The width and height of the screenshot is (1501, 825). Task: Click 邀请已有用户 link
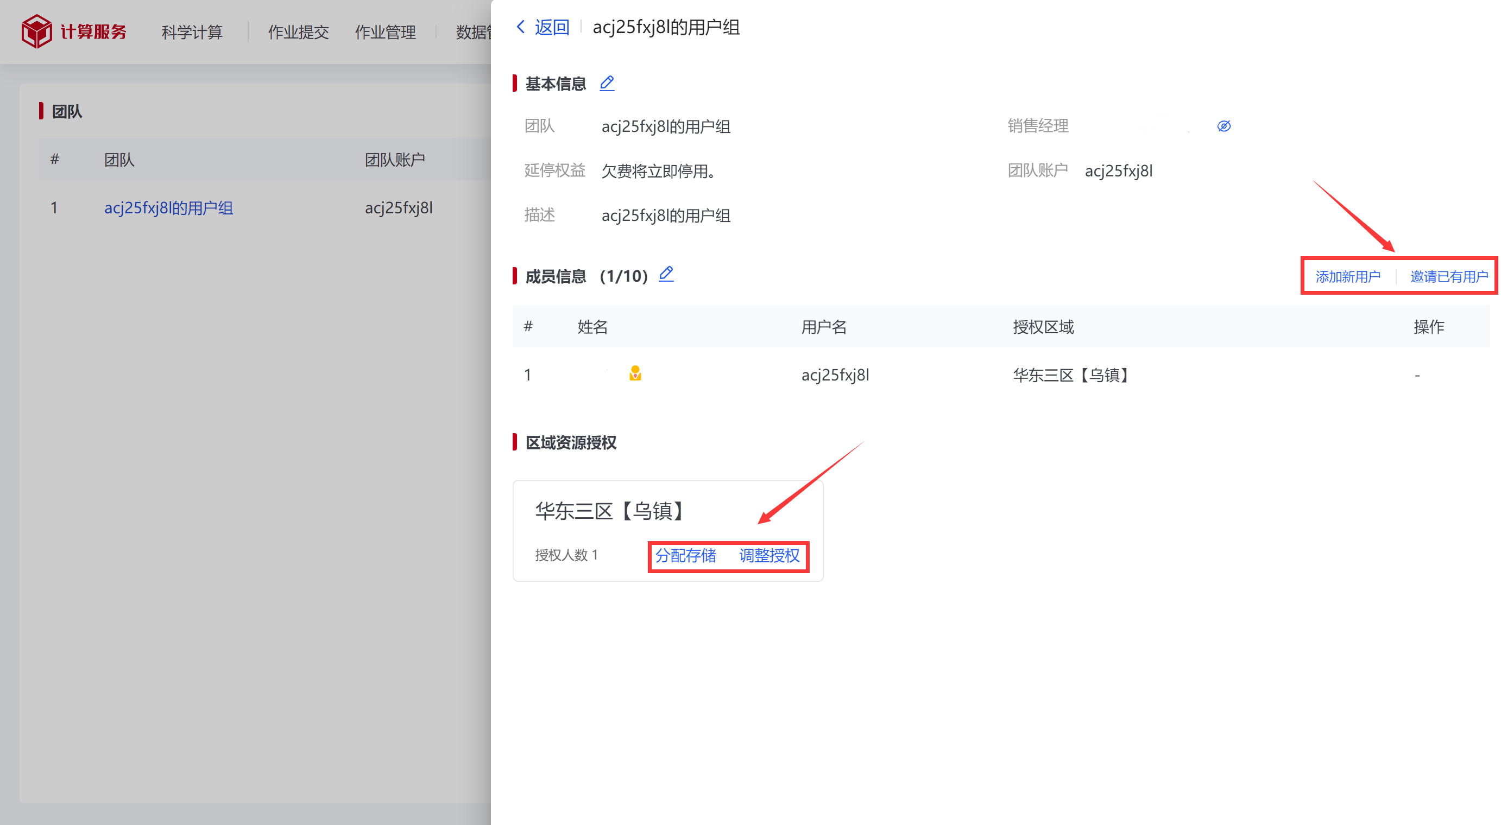1448,277
